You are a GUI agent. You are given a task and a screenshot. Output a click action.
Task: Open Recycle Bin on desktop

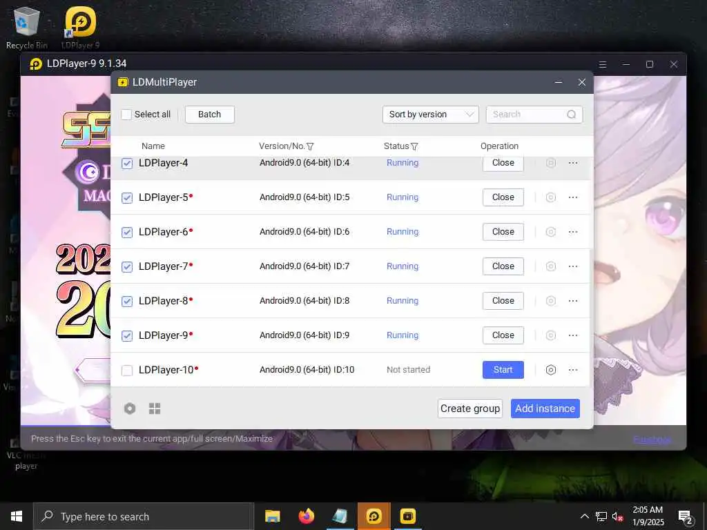tap(27, 28)
